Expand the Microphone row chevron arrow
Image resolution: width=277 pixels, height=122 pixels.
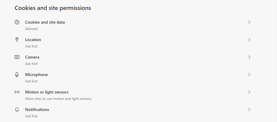coord(249,75)
